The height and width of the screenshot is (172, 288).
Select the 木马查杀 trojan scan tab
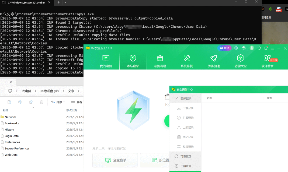(133, 61)
